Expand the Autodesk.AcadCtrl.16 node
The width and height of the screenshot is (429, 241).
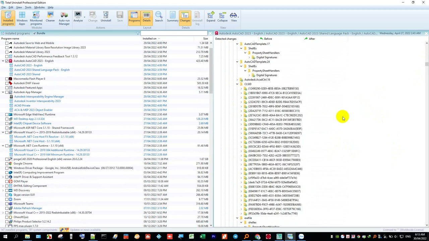point(237,80)
